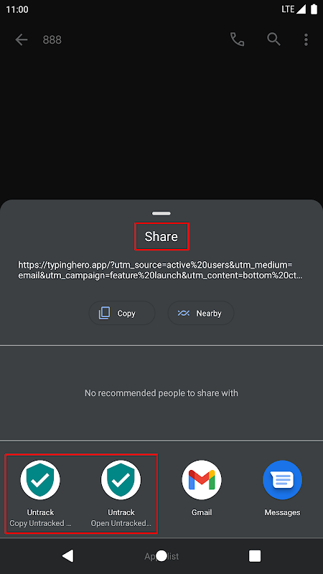Click the Nearby share button
This screenshot has width=323, height=574.
click(x=201, y=314)
